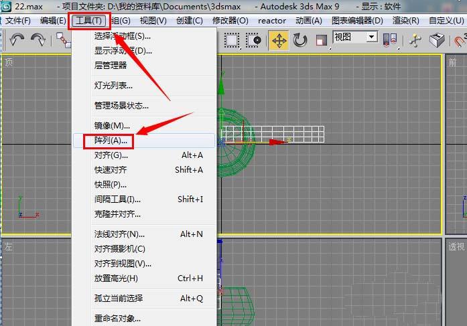Open 层管理器 from the menu
Screen dimensions: 467x326
[111, 66]
